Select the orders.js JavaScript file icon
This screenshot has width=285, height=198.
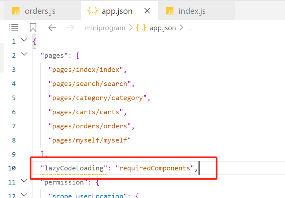[15, 11]
